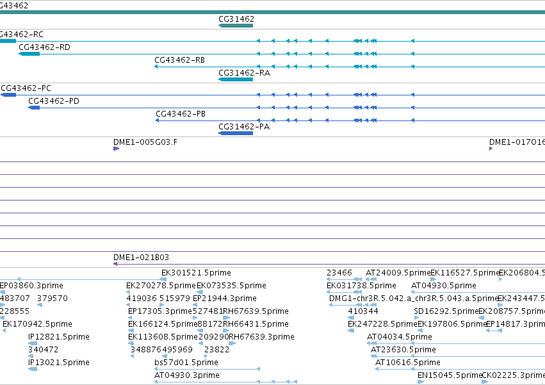Click the IP12821.5prime feature block

(x=33, y=344)
